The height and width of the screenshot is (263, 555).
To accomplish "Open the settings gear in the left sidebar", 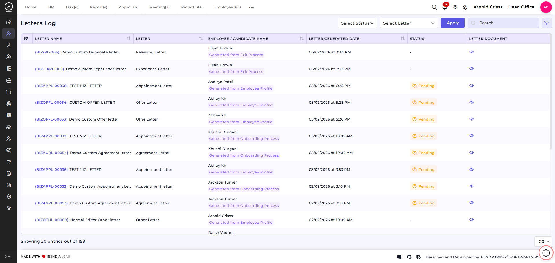I will (x=9, y=197).
